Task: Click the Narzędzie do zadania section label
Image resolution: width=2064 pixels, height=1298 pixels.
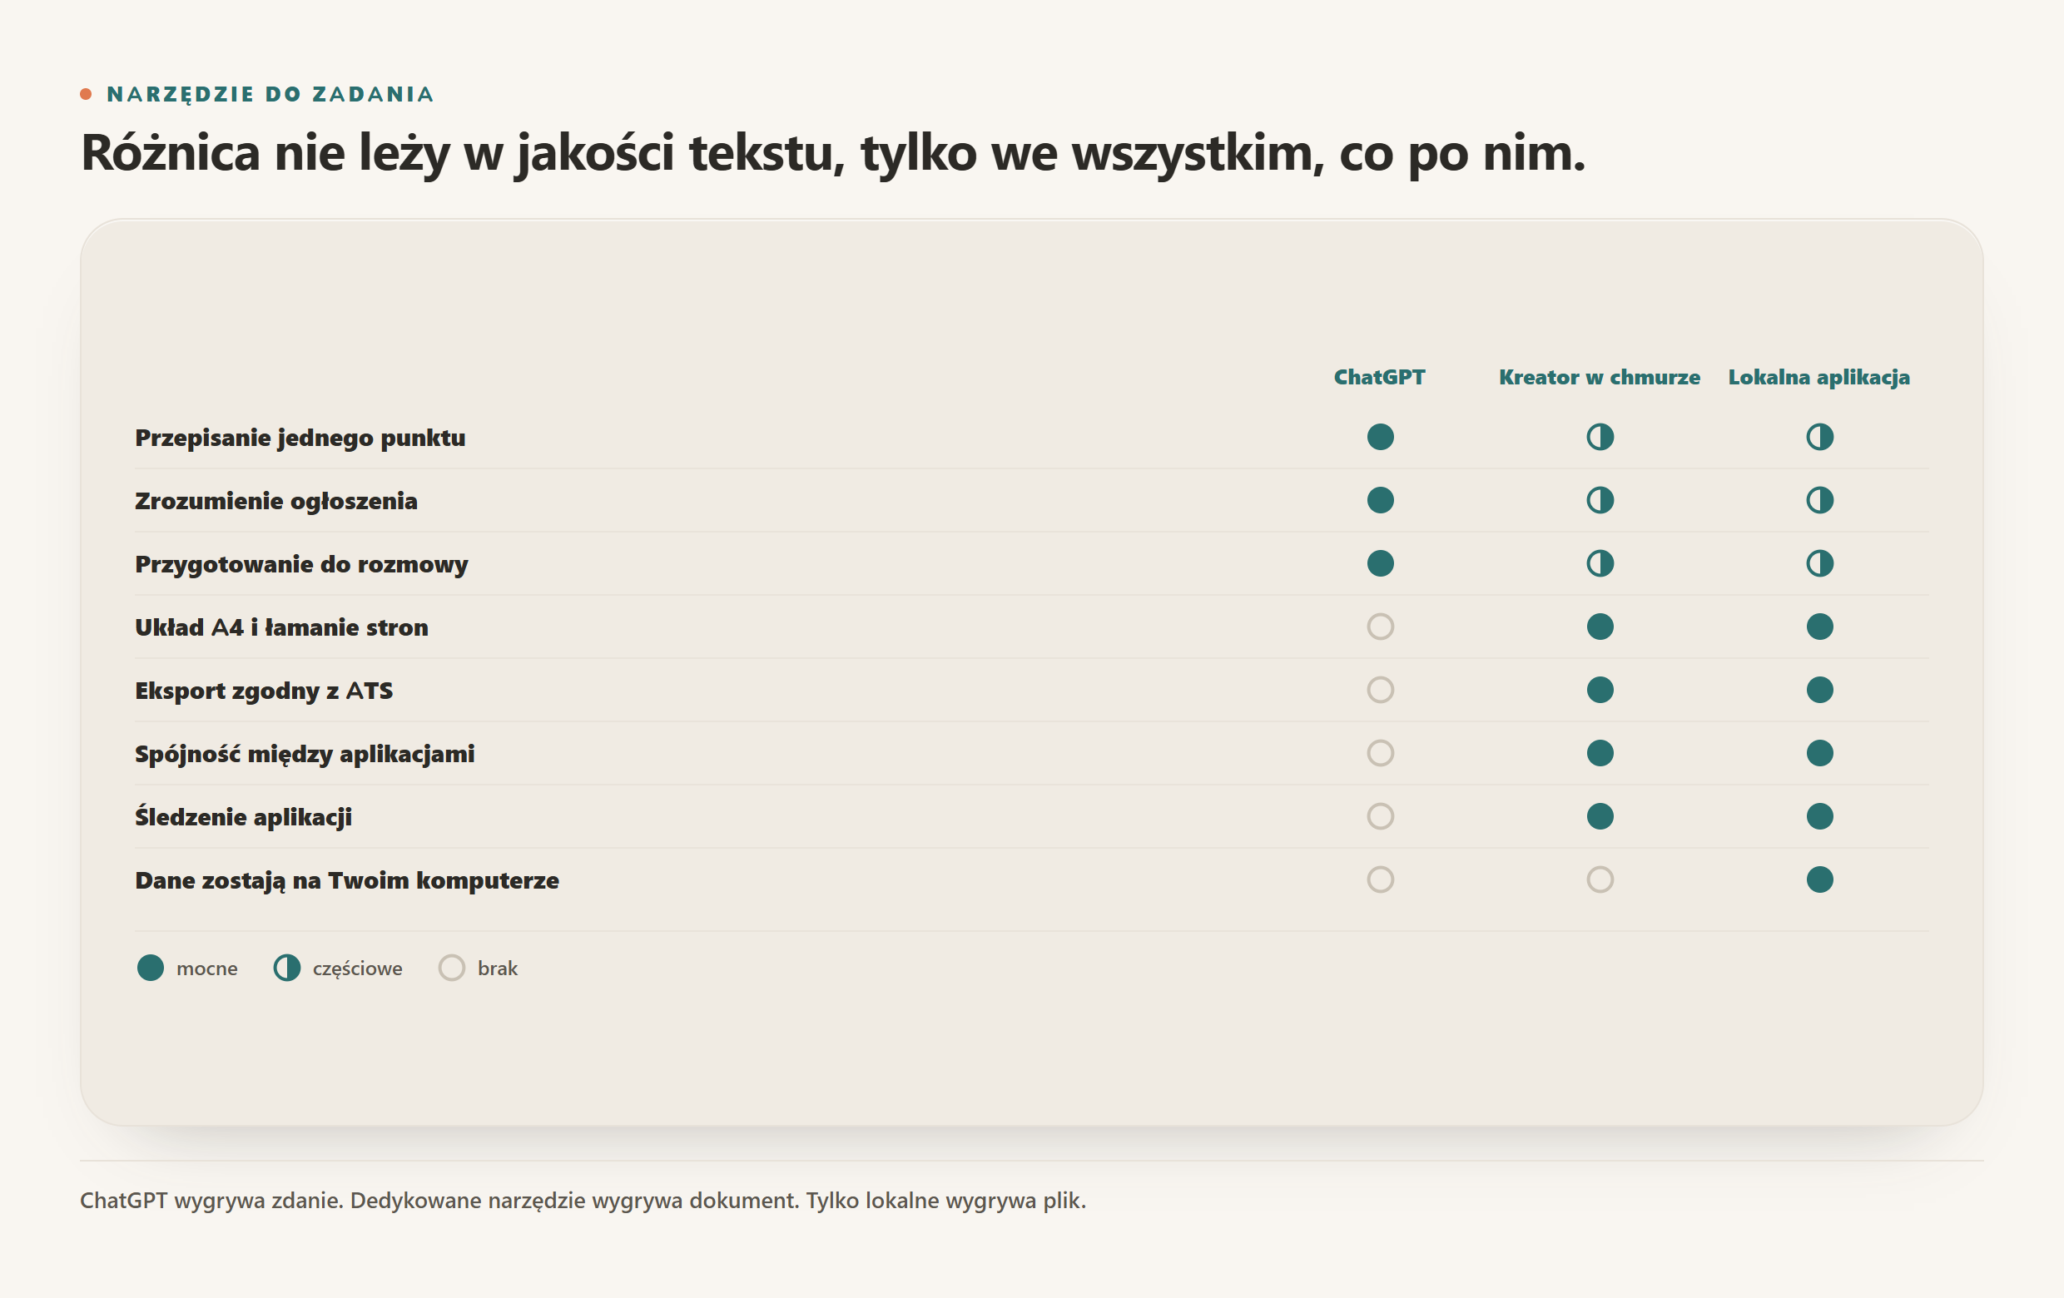Action: click(270, 94)
